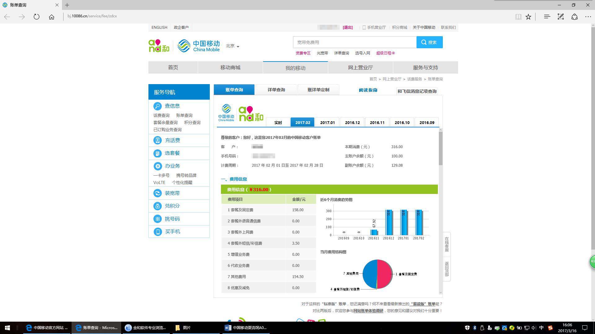The height and width of the screenshot is (334, 595).
Task: Open 首页 main navigation item
Action: [173, 67]
